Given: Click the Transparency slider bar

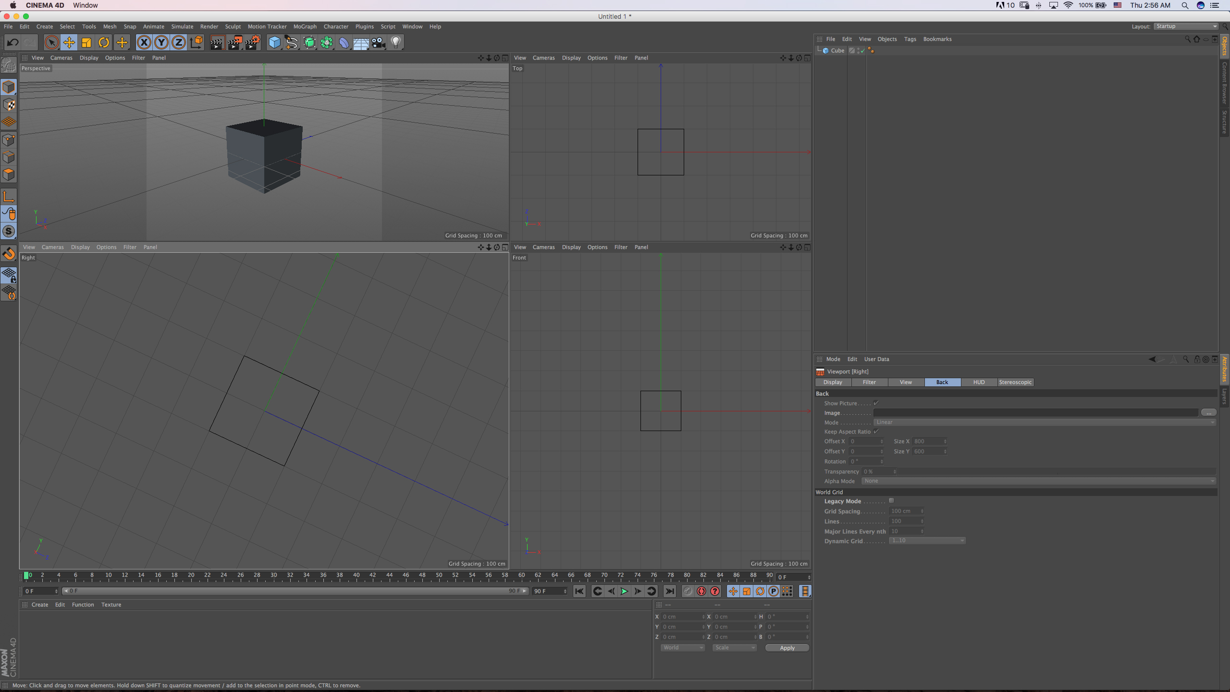Looking at the screenshot, I should pos(1057,471).
